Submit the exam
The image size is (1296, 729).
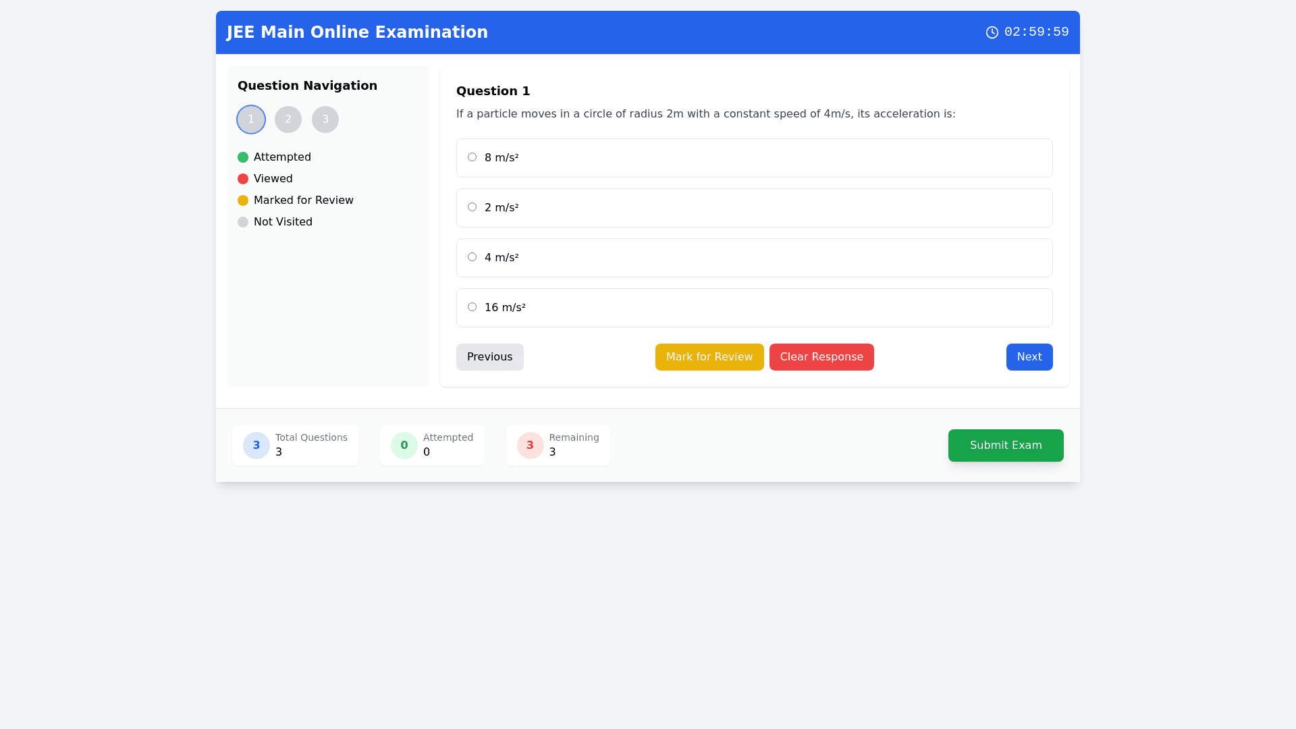coord(1005,446)
